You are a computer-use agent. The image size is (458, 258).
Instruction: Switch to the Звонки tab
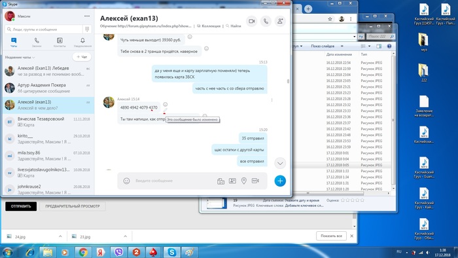pyautogui.click(x=37, y=43)
